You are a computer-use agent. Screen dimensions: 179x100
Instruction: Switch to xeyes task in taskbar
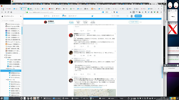point(111,98)
